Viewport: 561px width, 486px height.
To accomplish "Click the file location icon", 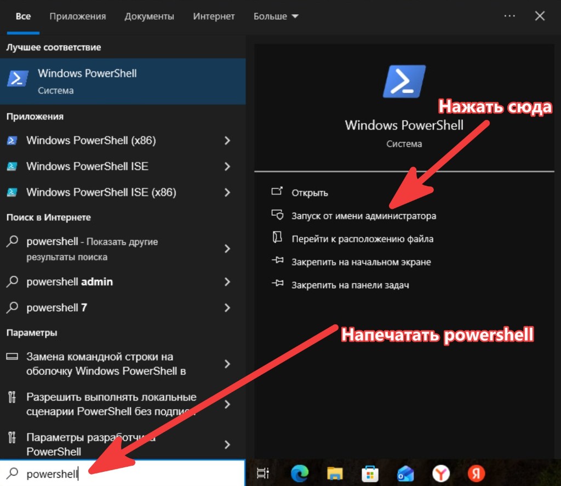I will click(x=277, y=238).
